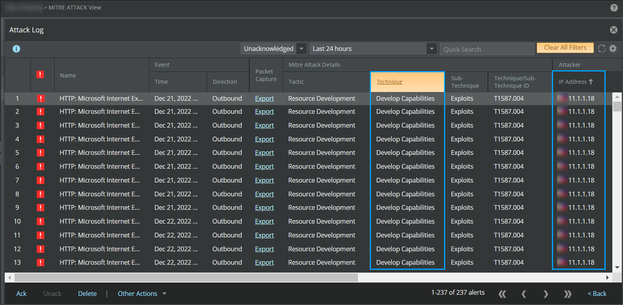Click the Ack link
This screenshot has width=623, height=305.
click(x=21, y=294)
